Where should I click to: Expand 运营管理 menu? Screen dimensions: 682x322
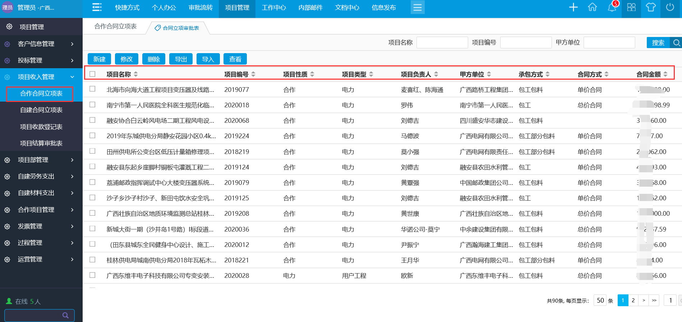[41, 259]
